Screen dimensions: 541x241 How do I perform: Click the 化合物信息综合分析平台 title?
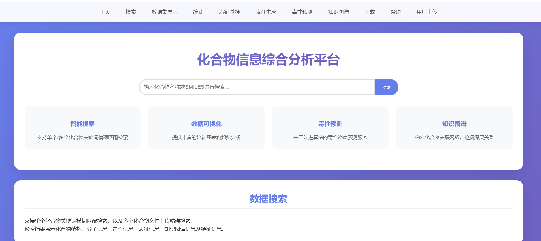click(x=268, y=60)
